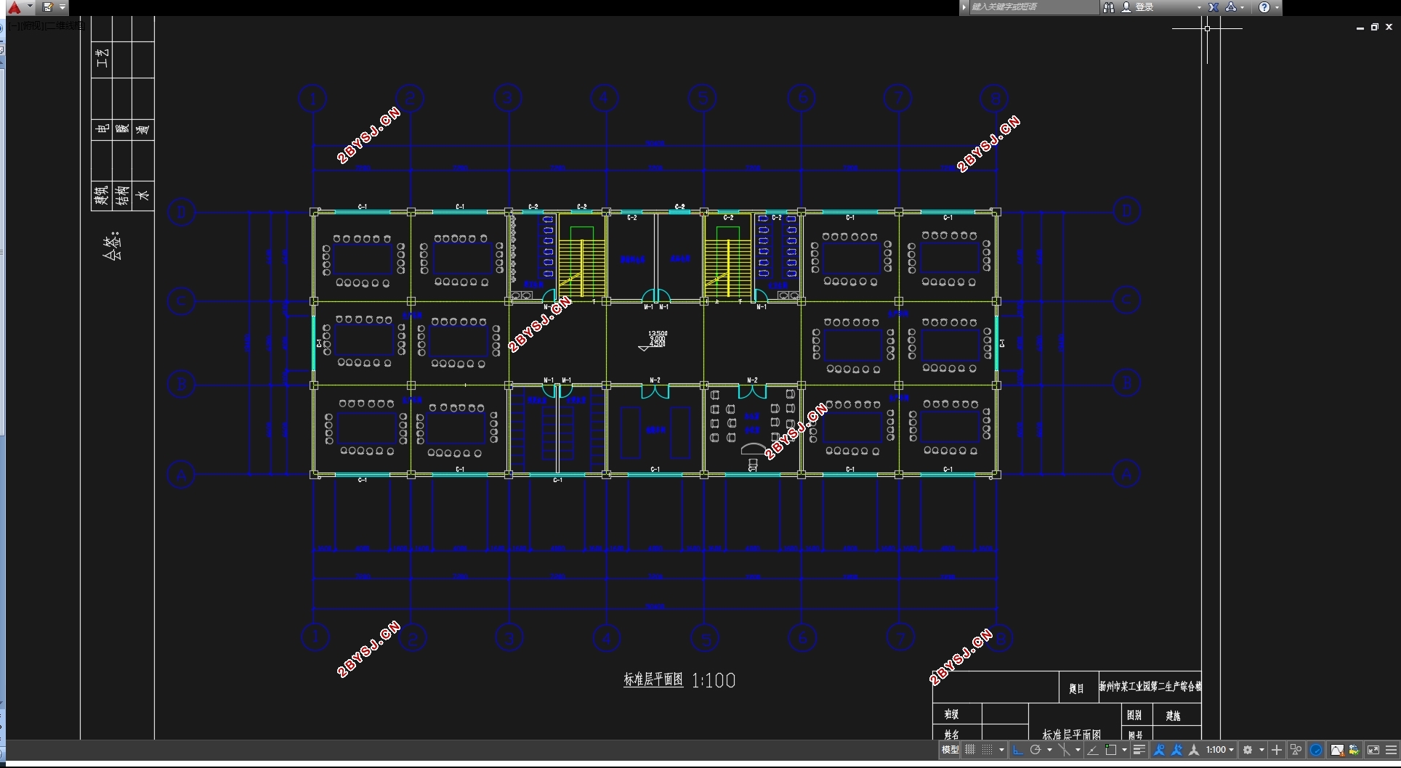Switch to the 模型 model space tab
Image resolution: width=1401 pixels, height=768 pixels.
[950, 750]
